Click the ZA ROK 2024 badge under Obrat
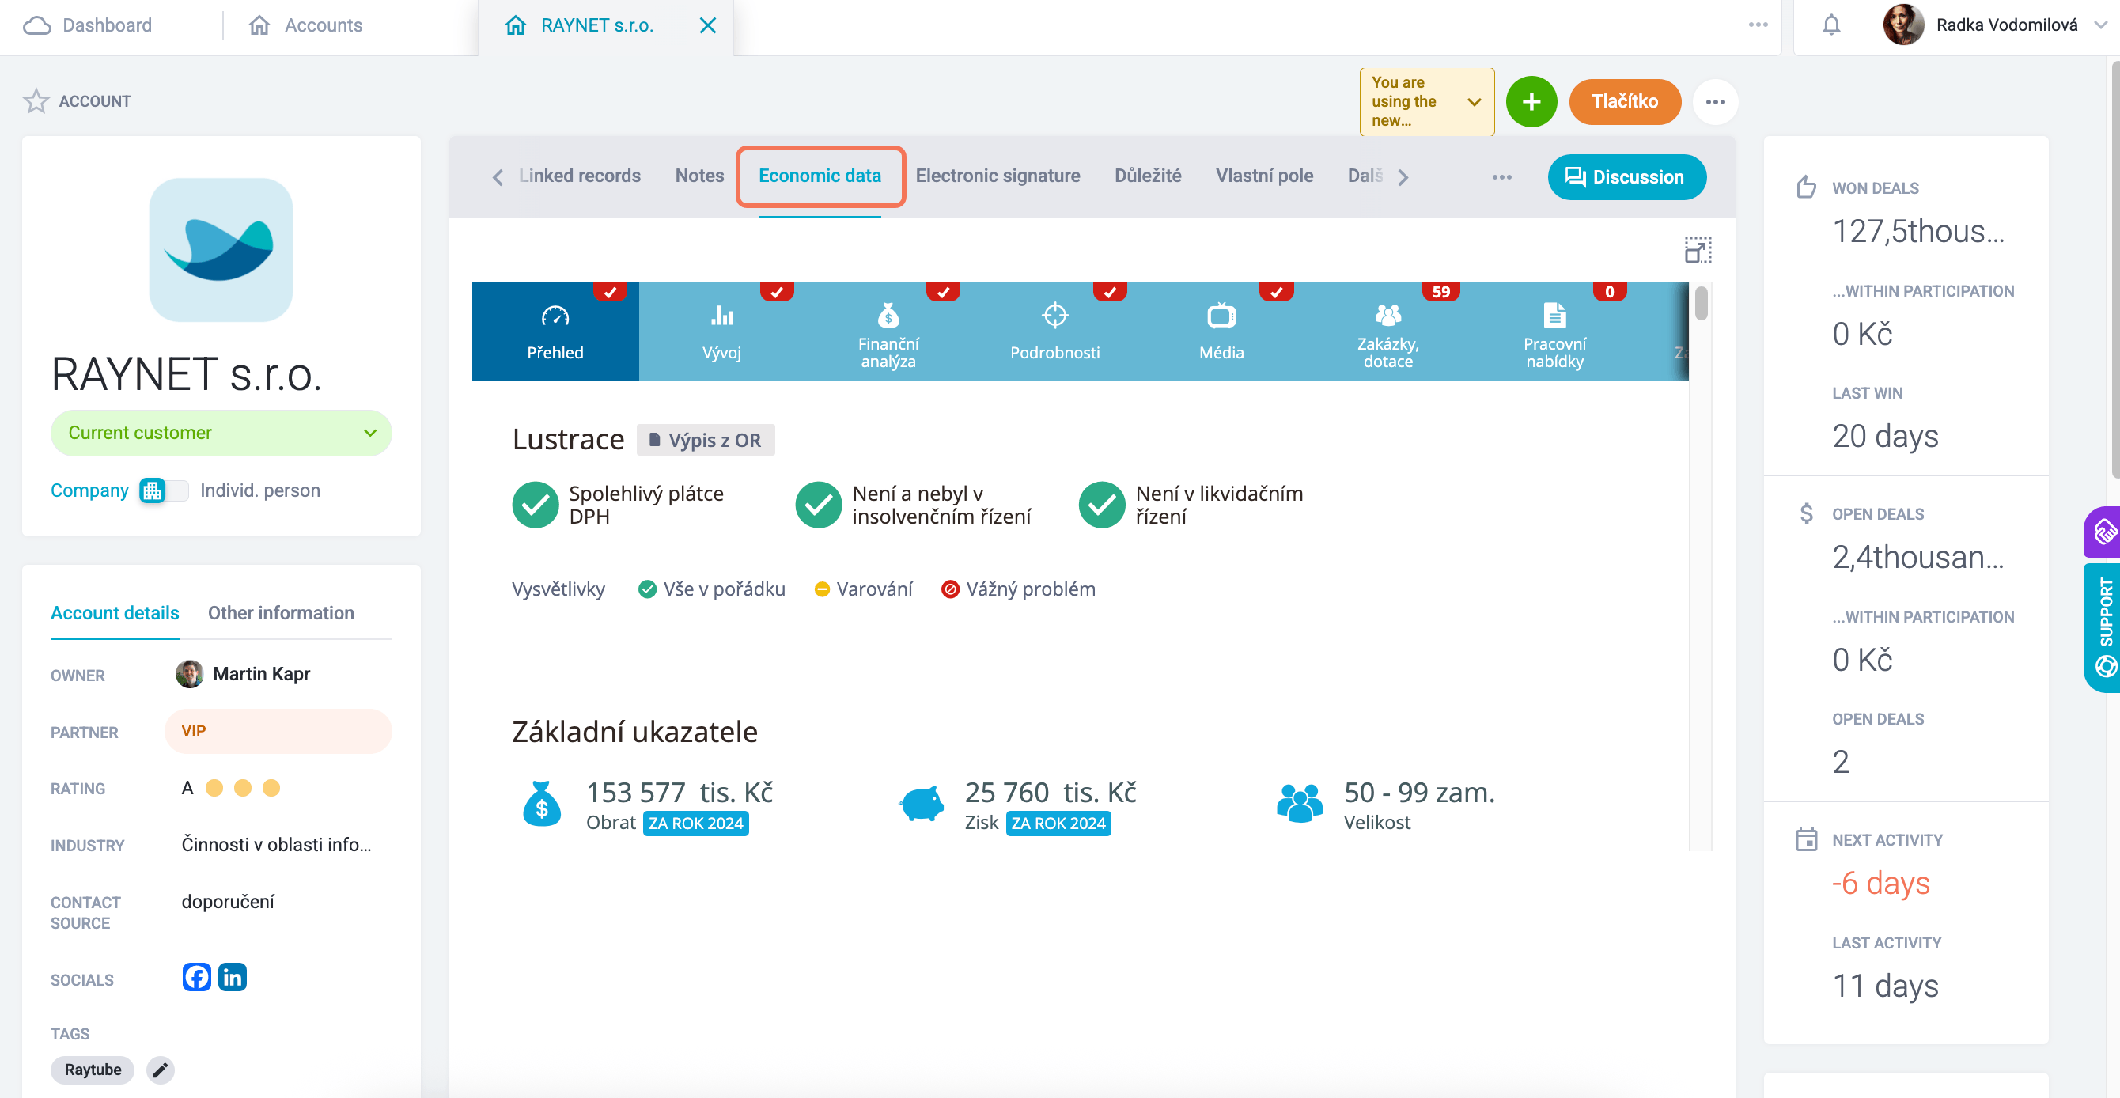Screen dimensions: 2120x1098 [695, 823]
